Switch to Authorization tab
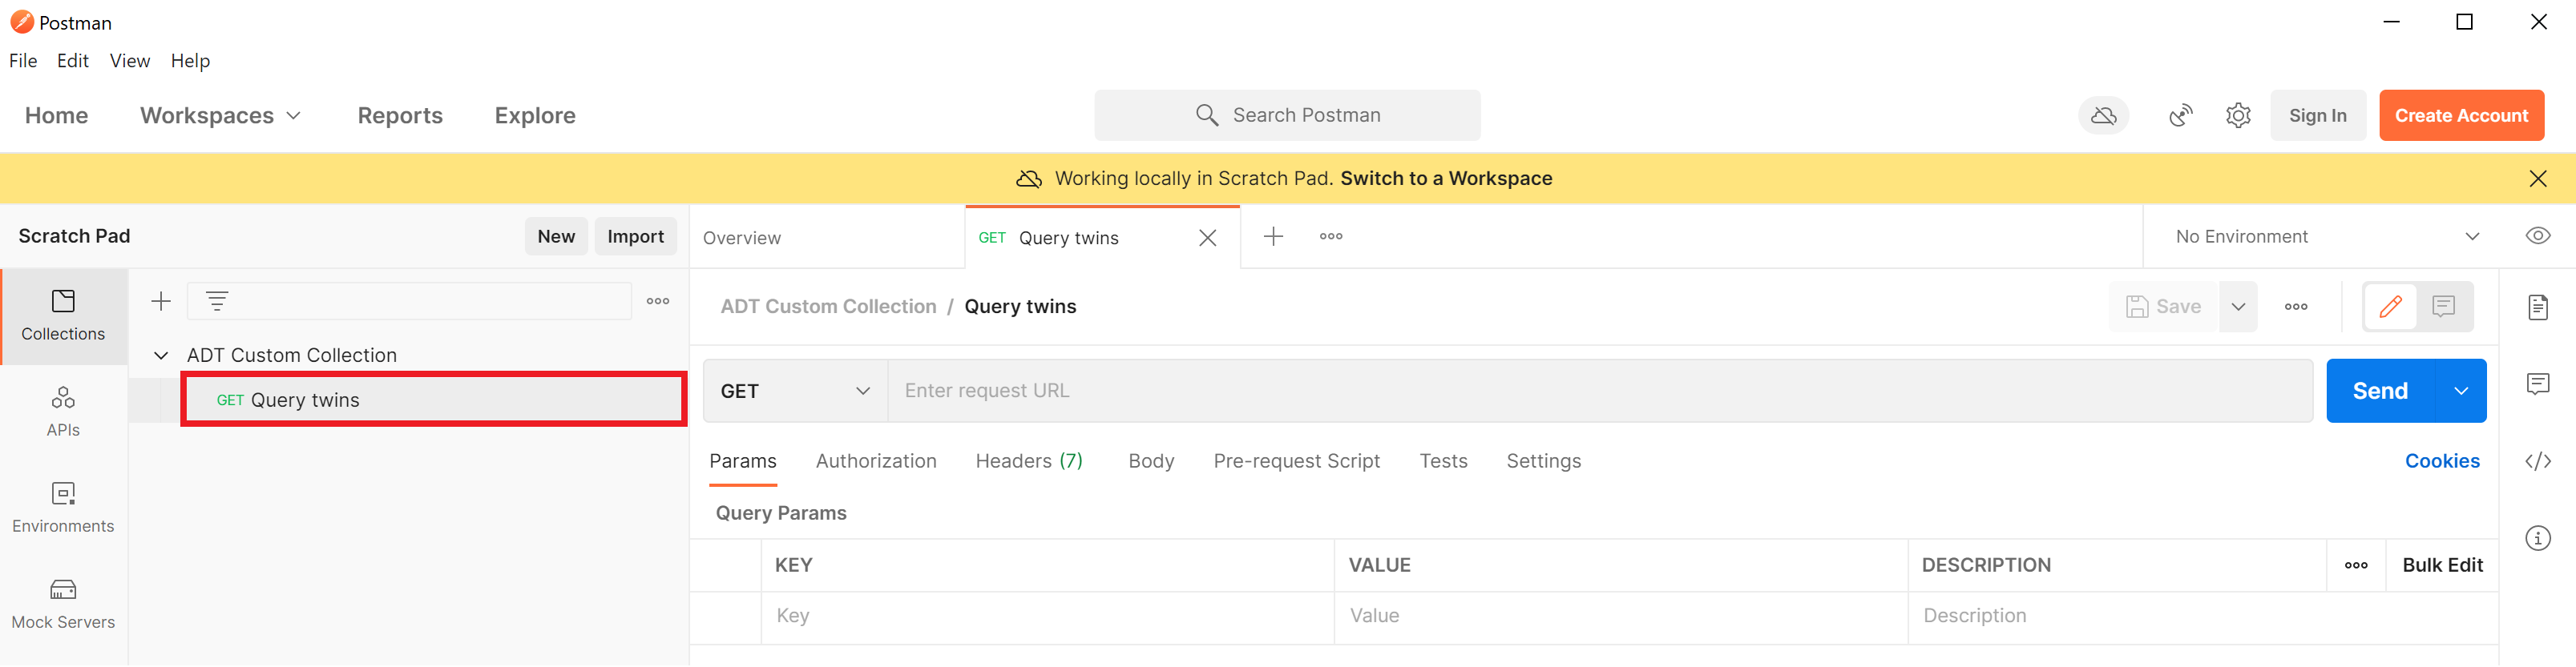The image size is (2576, 667). (x=876, y=461)
